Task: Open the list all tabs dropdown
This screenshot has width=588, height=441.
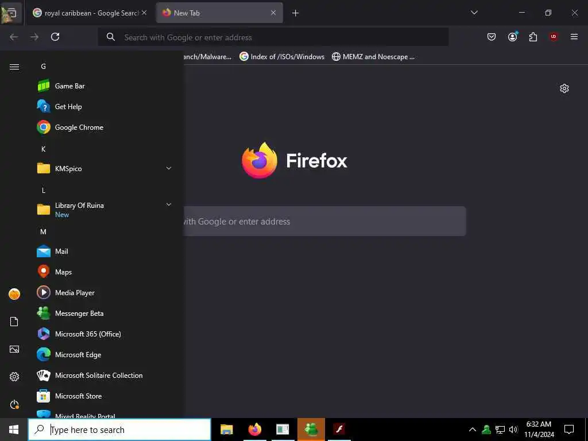Action: 474,13
